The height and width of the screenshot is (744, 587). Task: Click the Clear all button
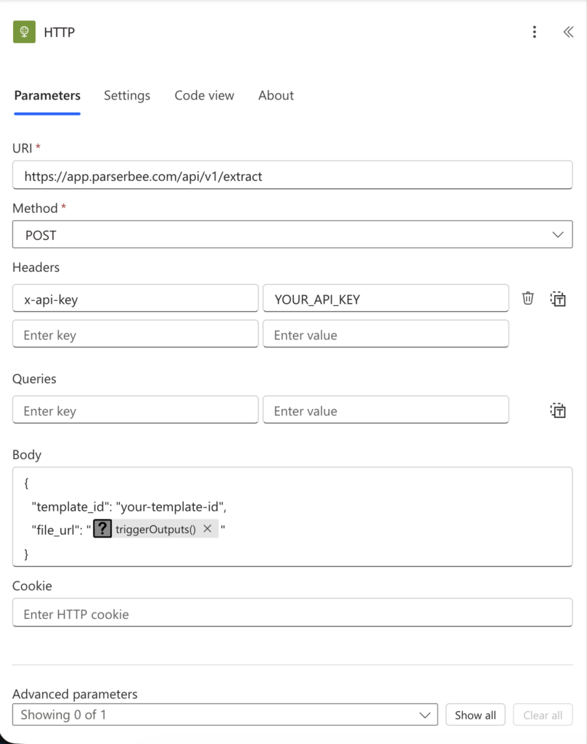[x=543, y=715]
